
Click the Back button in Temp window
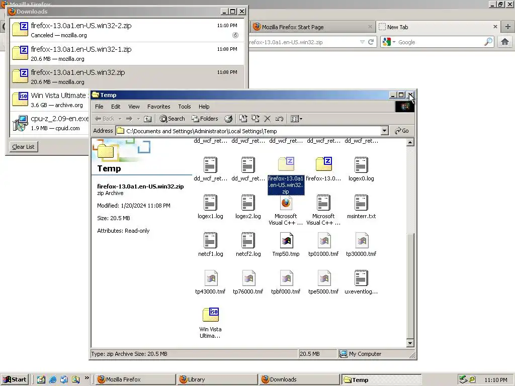tap(105, 119)
